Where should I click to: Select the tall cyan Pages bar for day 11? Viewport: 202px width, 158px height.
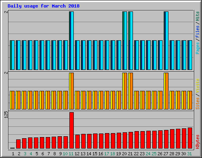72,41
